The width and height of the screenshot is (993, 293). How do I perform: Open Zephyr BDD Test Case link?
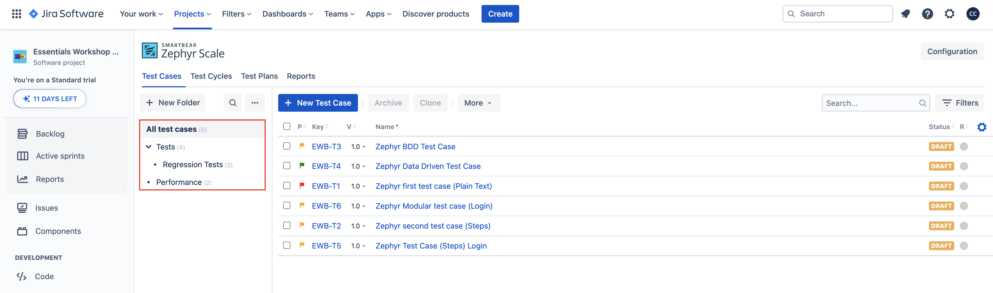click(x=415, y=146)
